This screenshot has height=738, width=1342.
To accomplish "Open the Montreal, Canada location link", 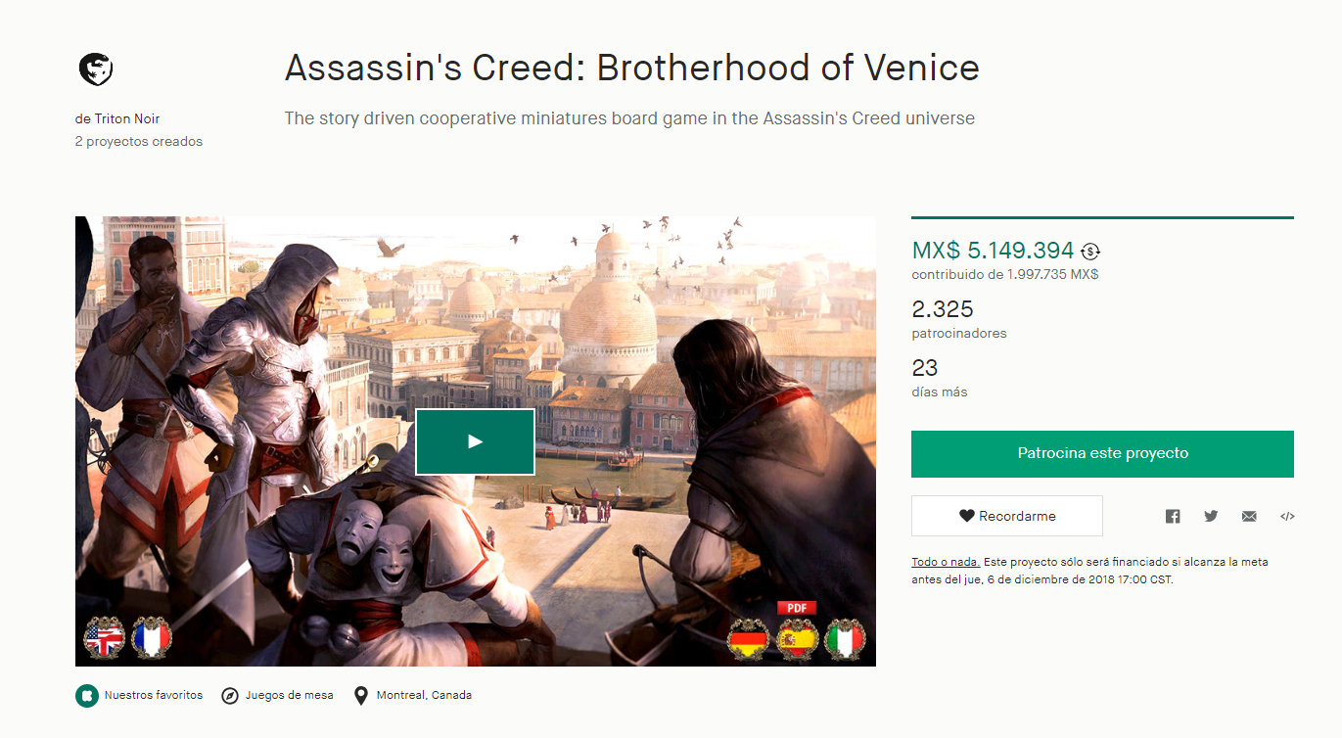I will pos(425,695).
